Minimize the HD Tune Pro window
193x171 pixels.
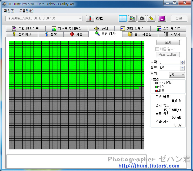(x=167, y=3)
